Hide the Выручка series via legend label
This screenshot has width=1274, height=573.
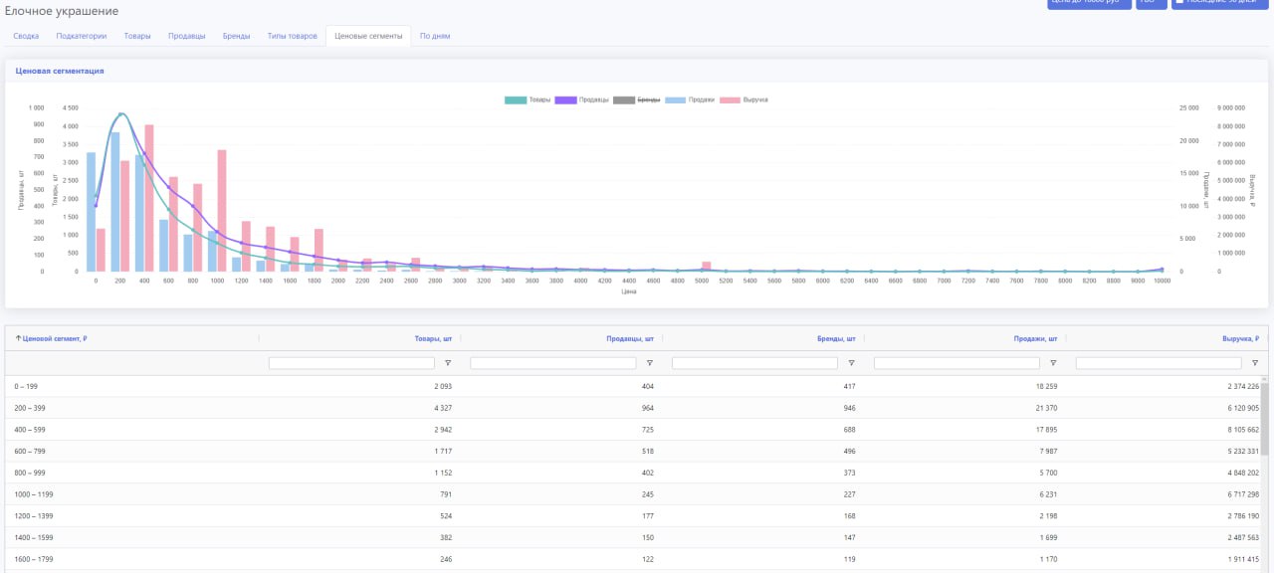[755, 99]
